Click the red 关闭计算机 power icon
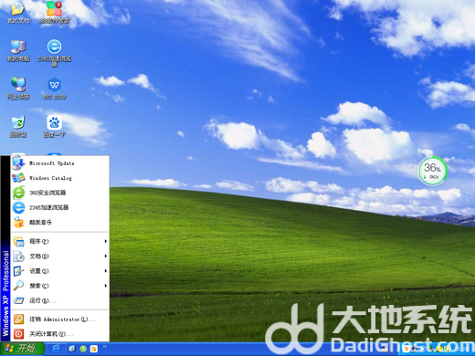The width and height of the screenshot is (475, 356). click(x=18, y=334)
